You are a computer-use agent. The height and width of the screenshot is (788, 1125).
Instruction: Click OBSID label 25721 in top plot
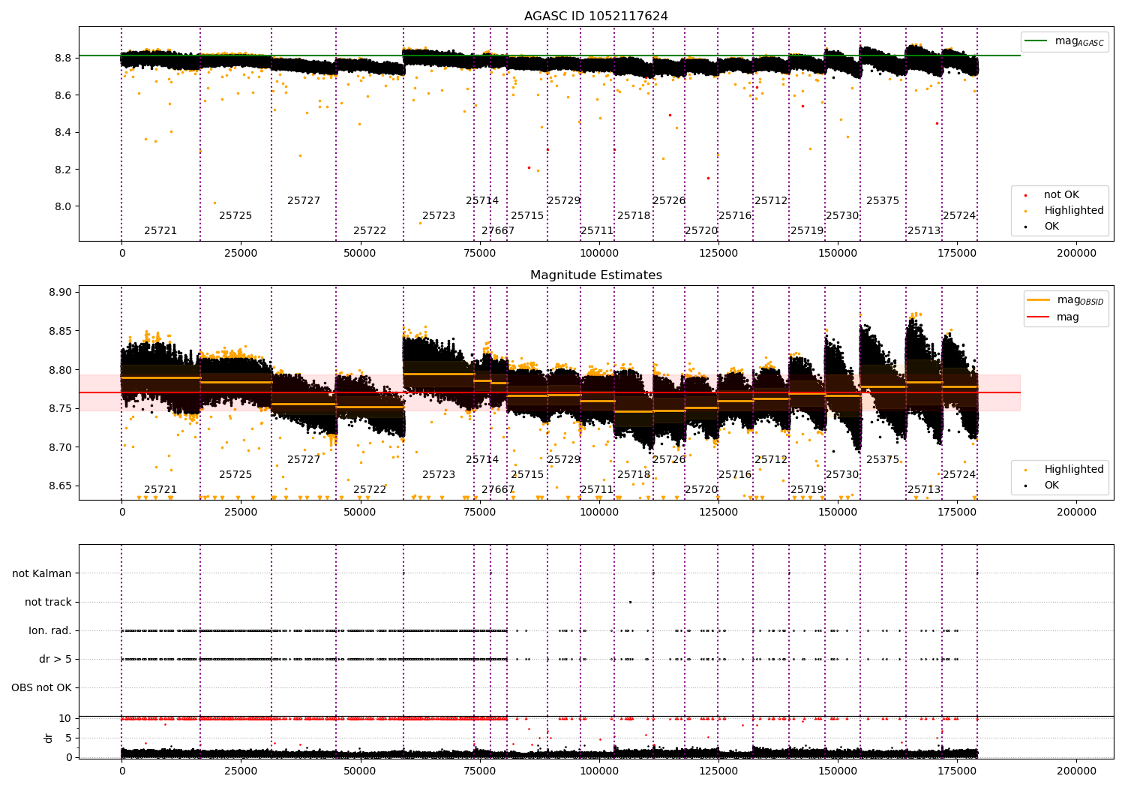coord(160,231)
